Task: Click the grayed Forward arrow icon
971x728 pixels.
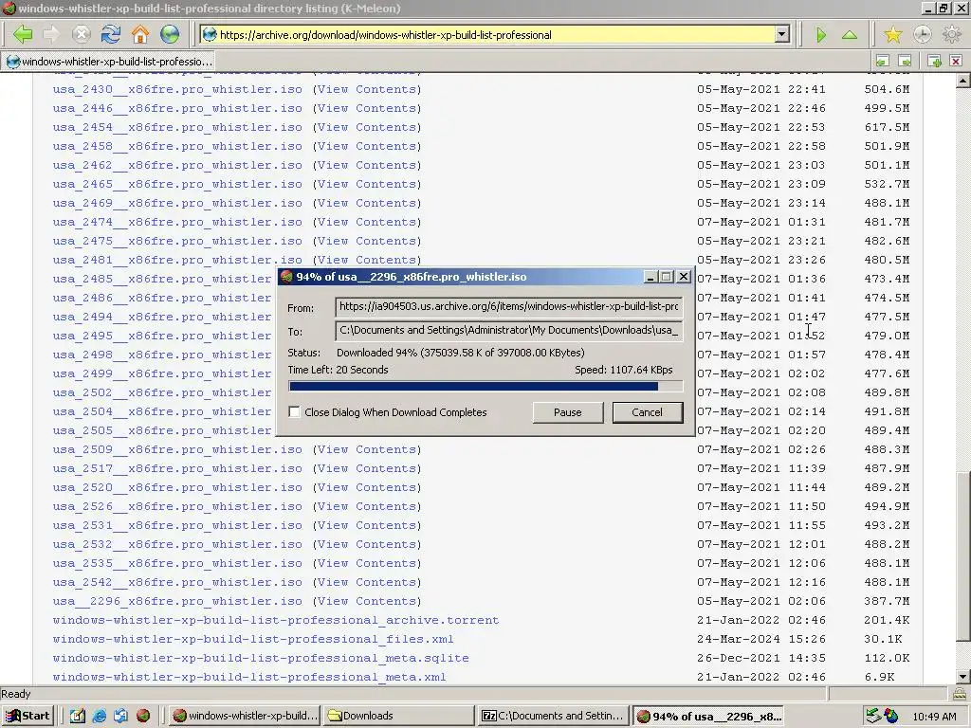Action: click(x=52, y=35)
